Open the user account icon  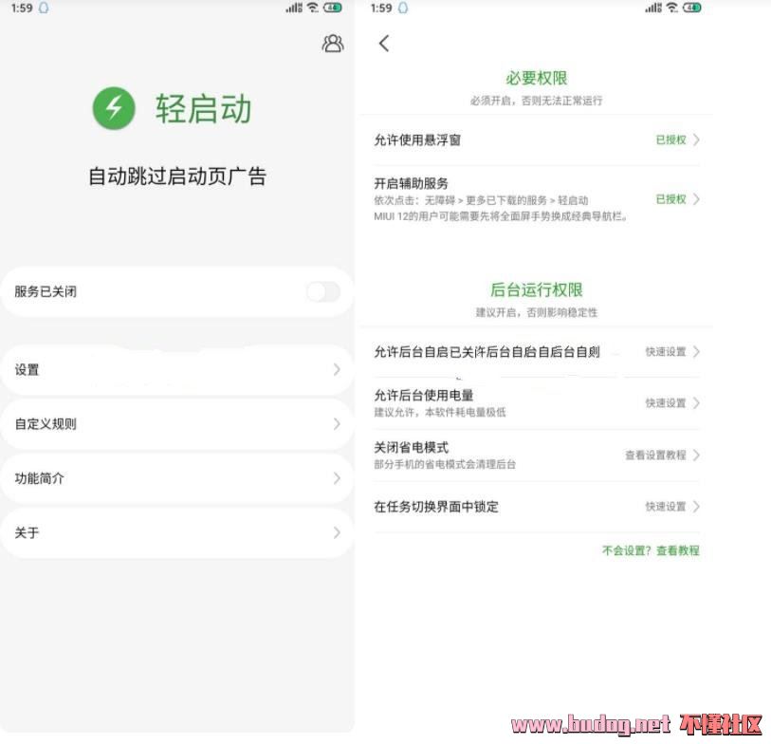[333, 44]
